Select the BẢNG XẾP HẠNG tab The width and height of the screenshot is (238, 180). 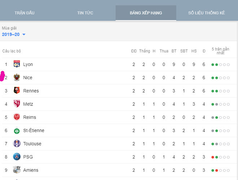tap(146, 13)
